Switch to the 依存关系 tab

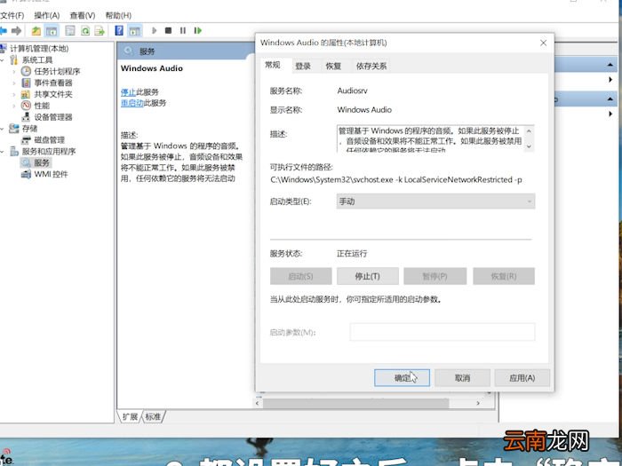pos(371,67)
